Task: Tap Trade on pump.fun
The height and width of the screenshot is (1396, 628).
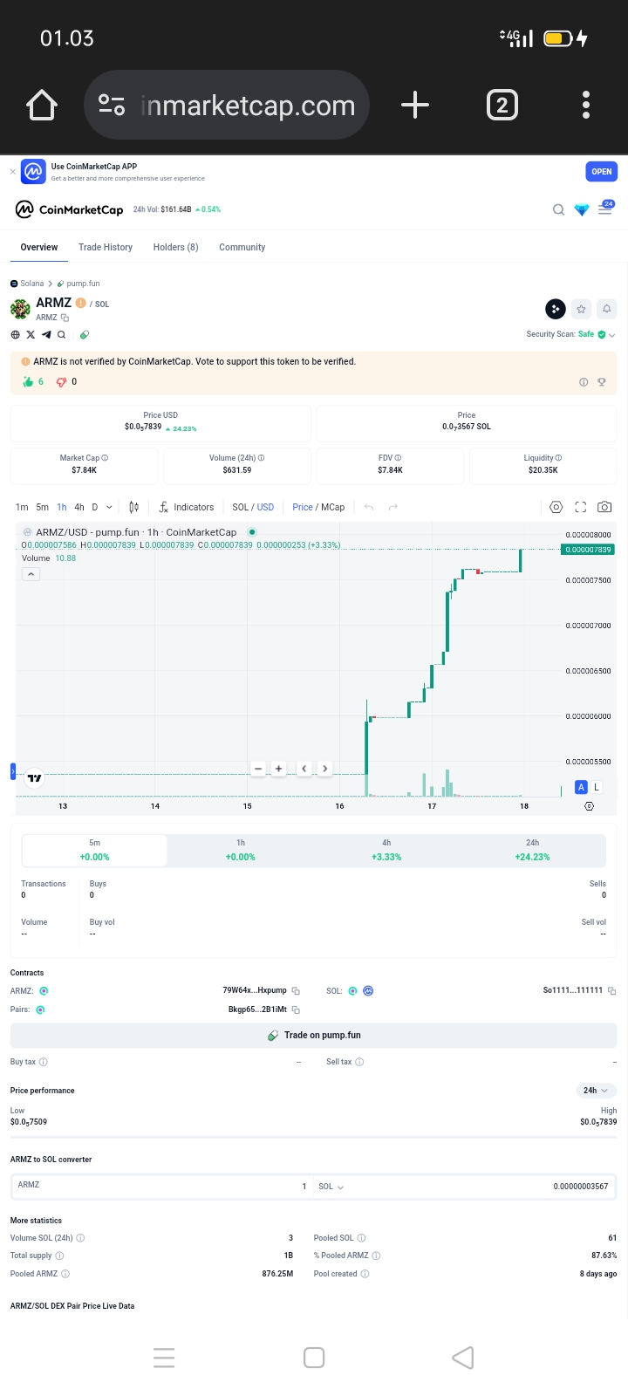Action: (313, 1035)
